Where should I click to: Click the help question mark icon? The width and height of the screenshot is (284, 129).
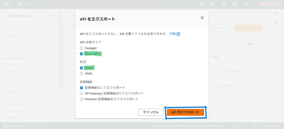(x=224, y=4)
